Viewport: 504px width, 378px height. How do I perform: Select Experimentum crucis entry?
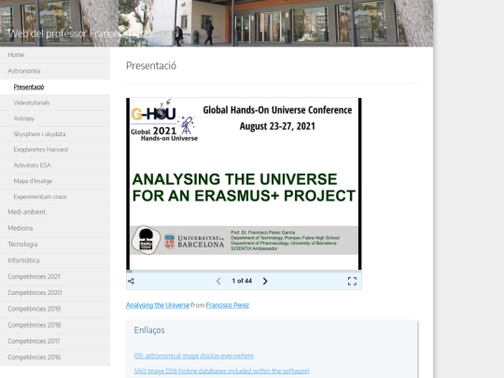[55, 197]
